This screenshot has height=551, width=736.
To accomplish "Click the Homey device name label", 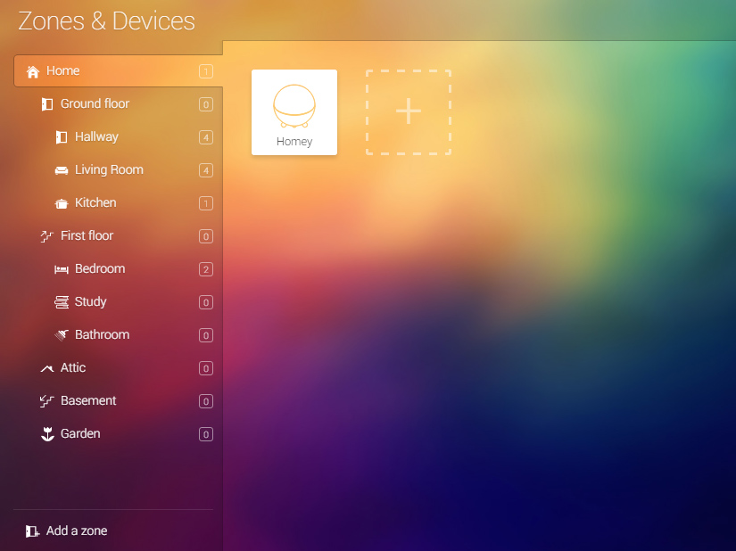I will pyautogui.click(x=294, y=142).
